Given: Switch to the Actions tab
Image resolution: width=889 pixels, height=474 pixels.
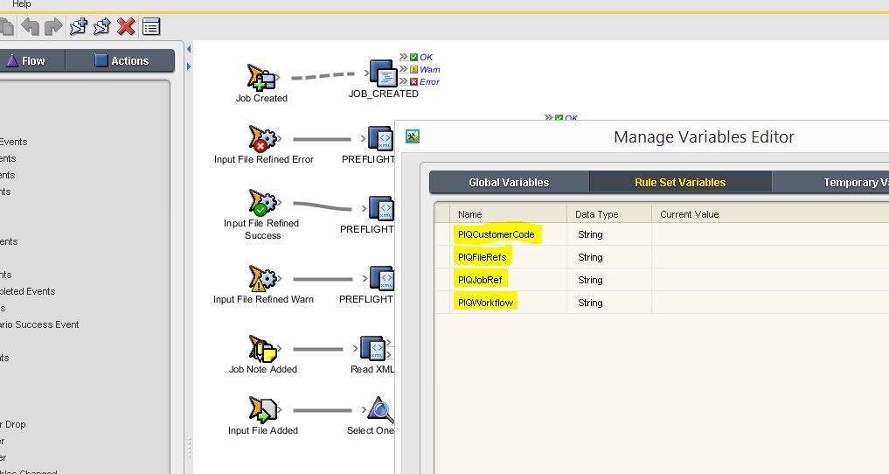Looking at the screenshot, I should click(121, 60).
